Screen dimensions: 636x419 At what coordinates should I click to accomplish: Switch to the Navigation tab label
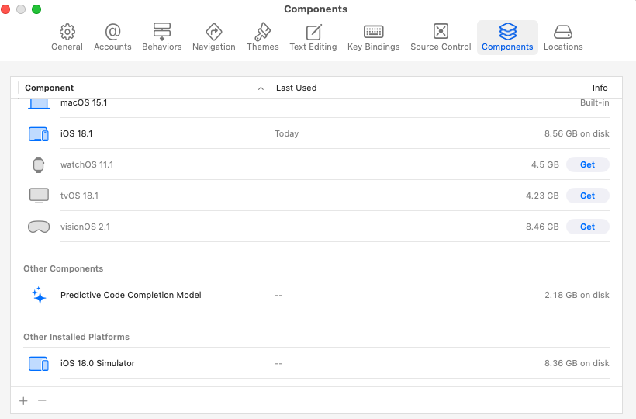[x=214, y=47]
